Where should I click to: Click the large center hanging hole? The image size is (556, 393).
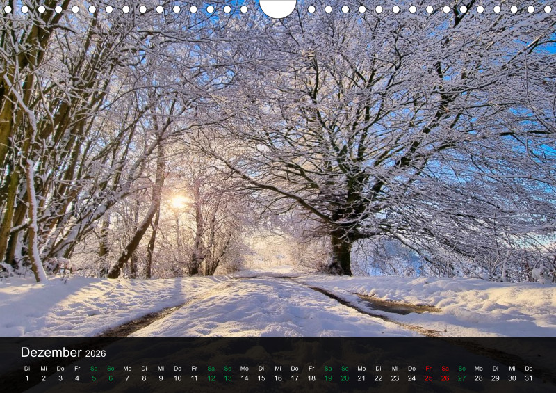(x=277, y=7)
